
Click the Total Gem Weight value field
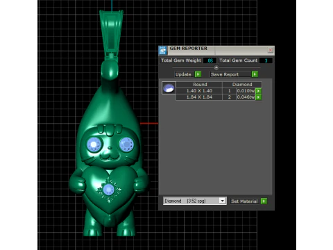coord(210,60)
